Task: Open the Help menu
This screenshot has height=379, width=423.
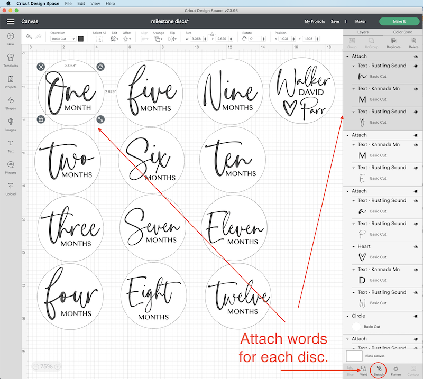Action: 111,3
